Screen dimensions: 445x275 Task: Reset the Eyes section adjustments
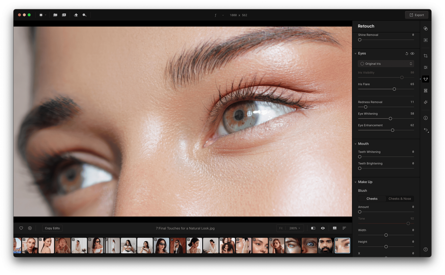407,53
